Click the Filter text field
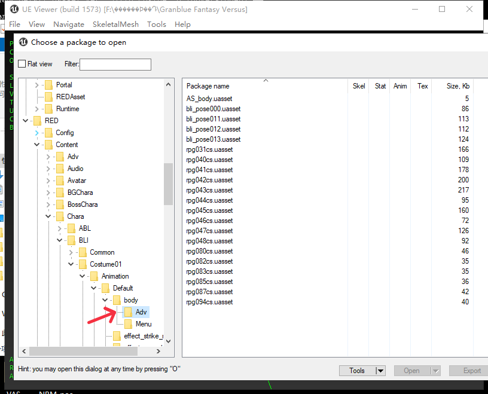 (115, 65)
